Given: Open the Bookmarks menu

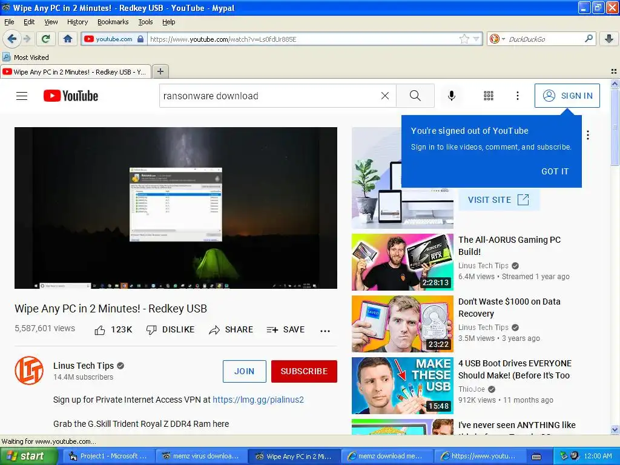Looking at the screenshot, I should click(x=113, y=22).
